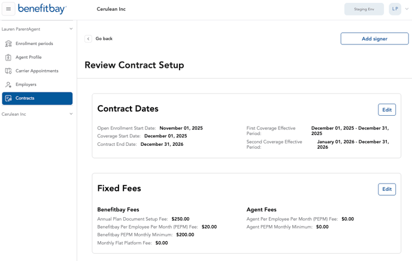Select Employers in the sidebar
Viewport: 412px width, 261px height.
tap(26, 85)
